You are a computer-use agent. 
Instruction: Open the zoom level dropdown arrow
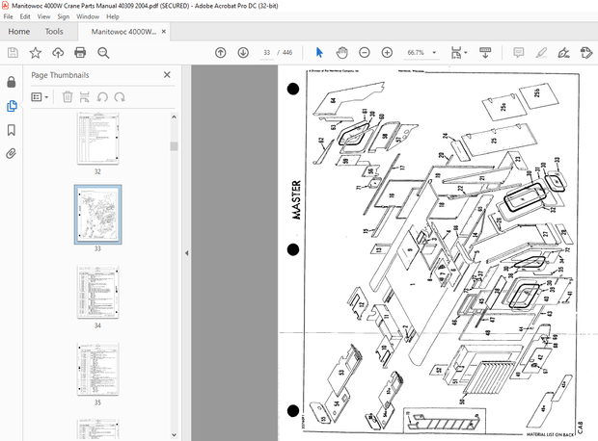coord(434,53)
